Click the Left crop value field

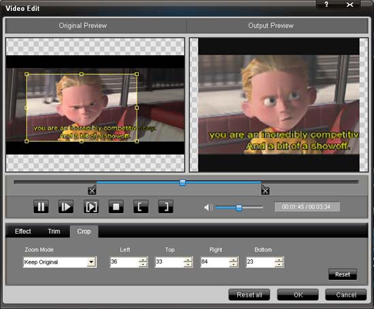point(124,262)
